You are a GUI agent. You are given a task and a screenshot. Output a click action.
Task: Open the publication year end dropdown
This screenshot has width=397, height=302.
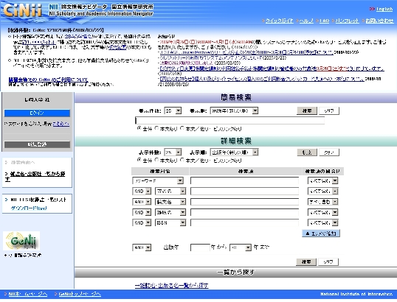point(241,247)
